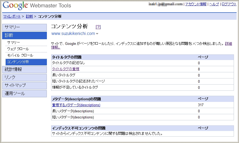Click the 短いメタデータ(descriptions) row text
Image resolution: width=239 pixels, height=143 pixels.
coord(73,117)
